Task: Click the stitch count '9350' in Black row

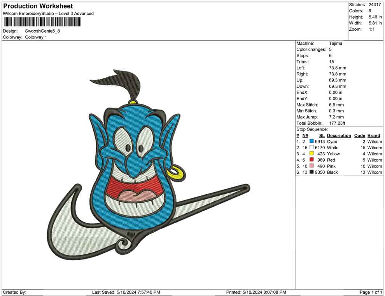Action: click(320, 172)
